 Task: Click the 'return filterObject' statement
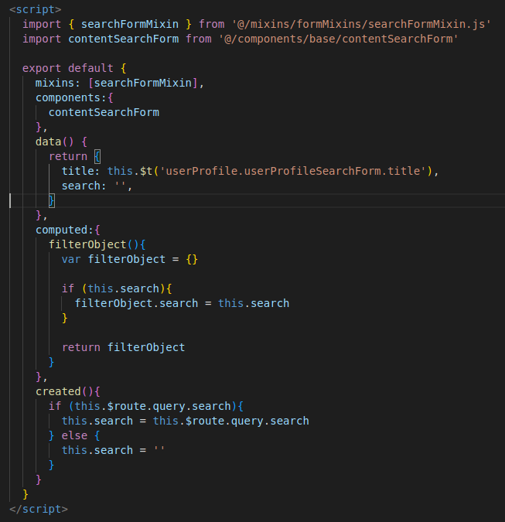point(123,347)
